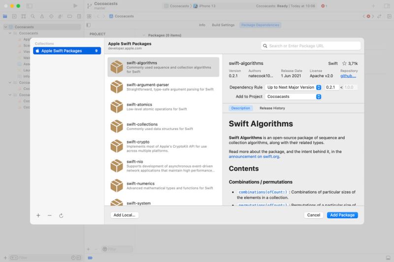Image resolution: width=394 pixels, height=262 pixels.
Task: Open the Issue navigator warning icon
Action: pyautogui.click(x=42, y=16)
